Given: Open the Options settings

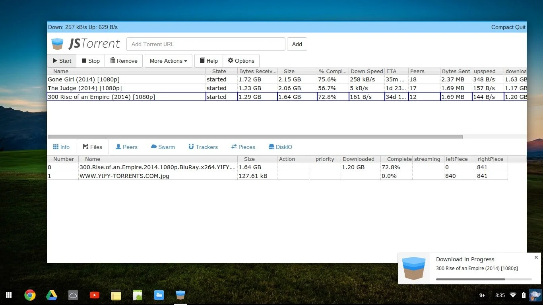Looking at the screenshot, I should [241, 61].
